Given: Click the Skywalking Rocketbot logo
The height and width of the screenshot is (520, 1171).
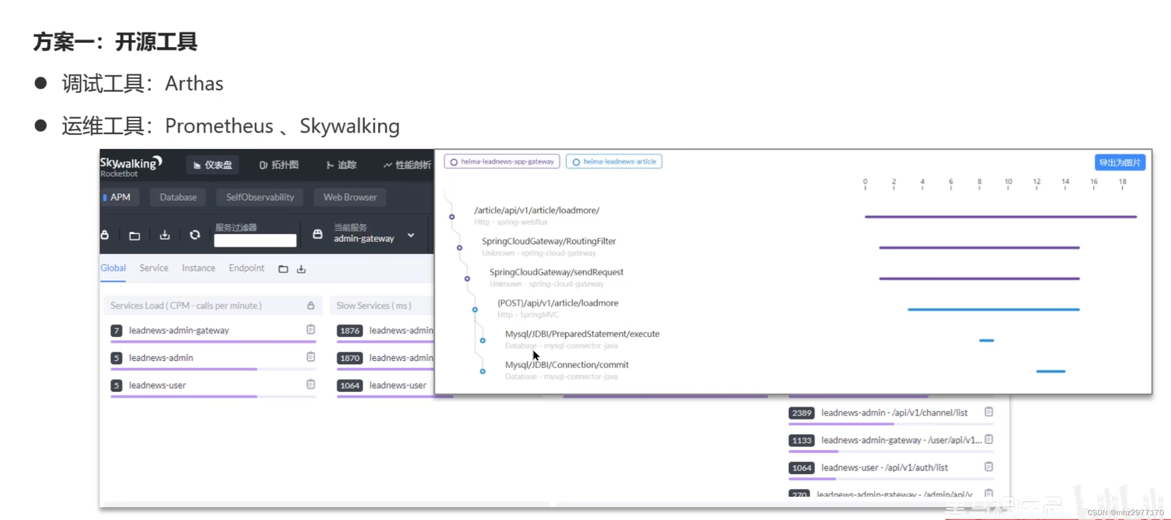Looking at the screenshot, I should coord(131,166).
